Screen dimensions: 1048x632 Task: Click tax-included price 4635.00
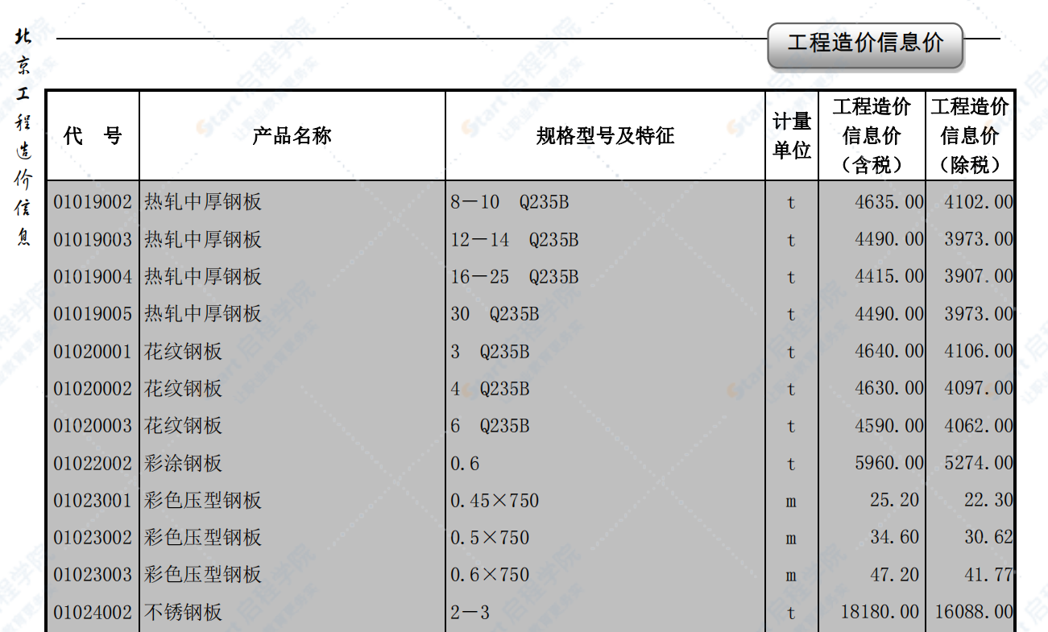(x=889, y=202)
